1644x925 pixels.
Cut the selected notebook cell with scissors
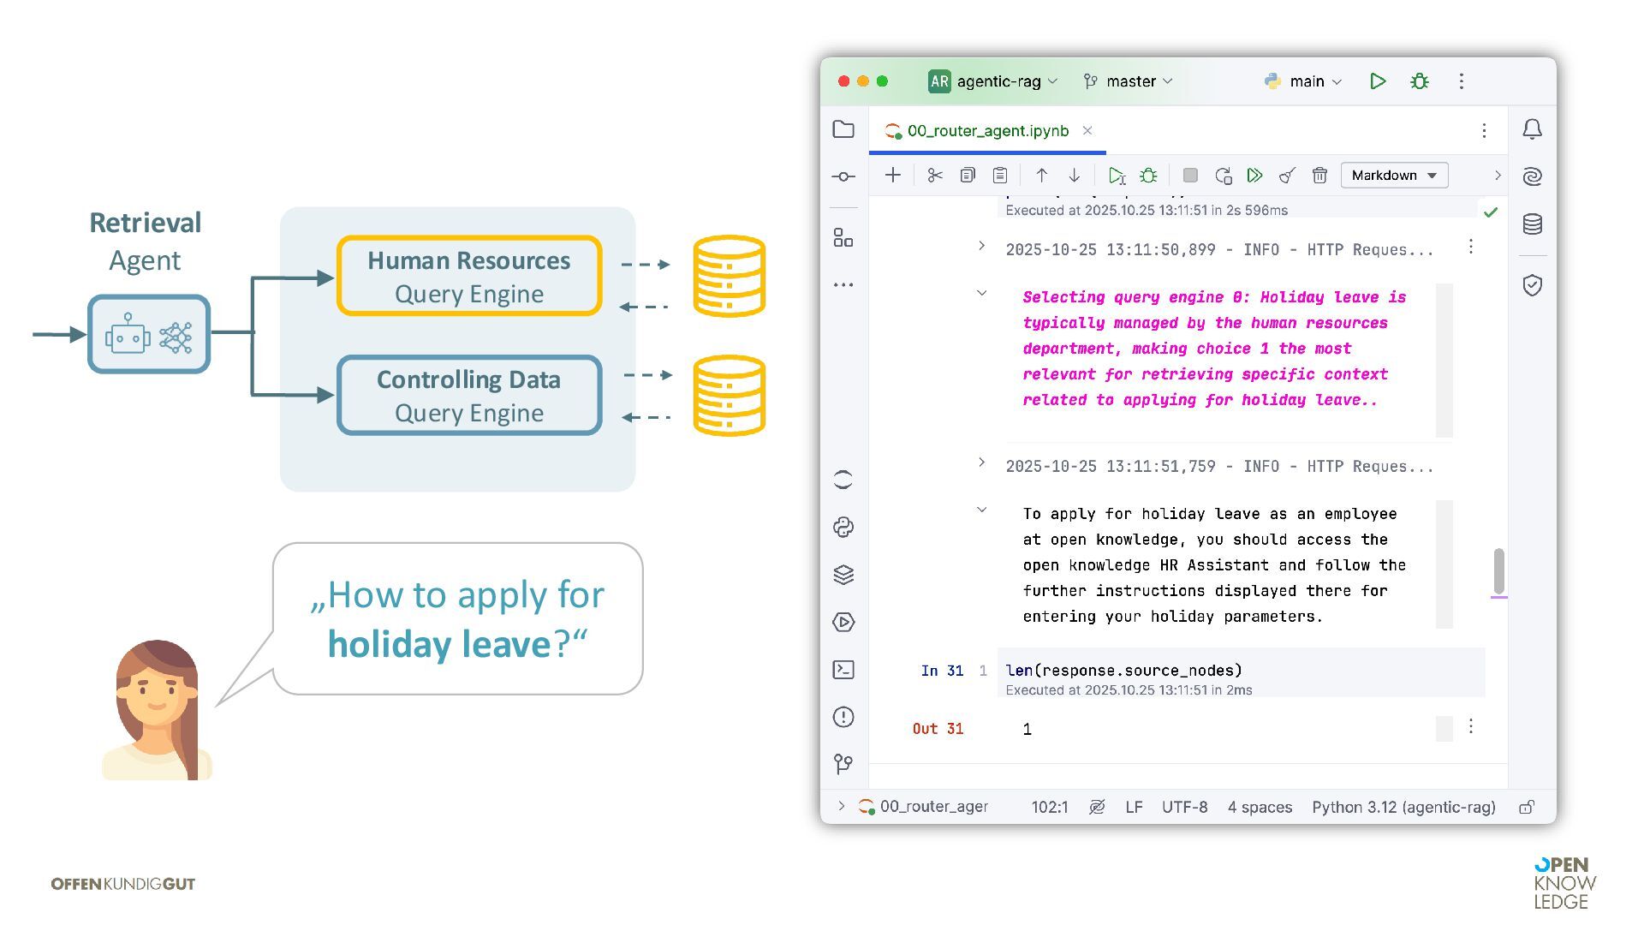pos(934,176)
